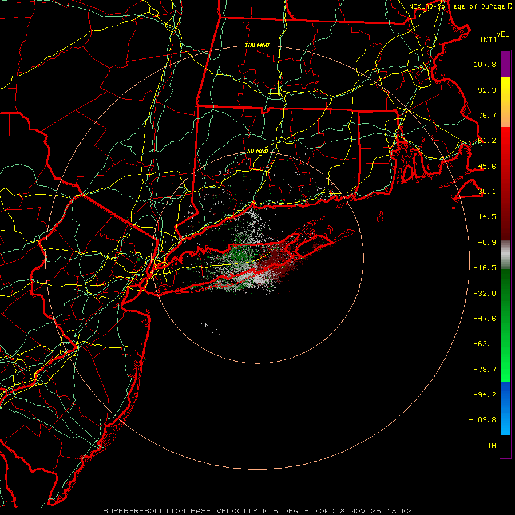Click the -78.7 legend value
The image size is (515, 515).
pyautogui.click(x=485, y=370)
